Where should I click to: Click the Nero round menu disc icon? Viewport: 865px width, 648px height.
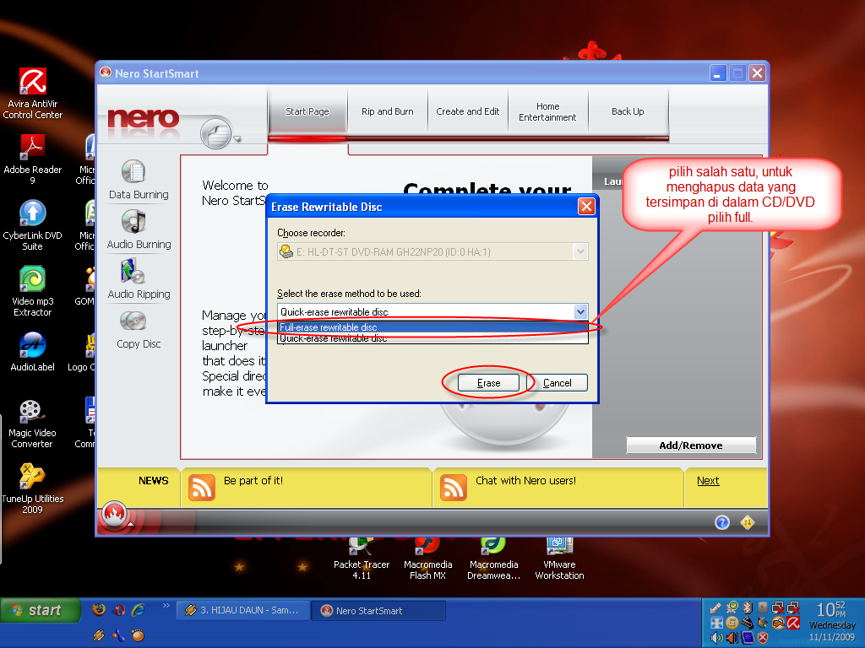pos(215,133)
